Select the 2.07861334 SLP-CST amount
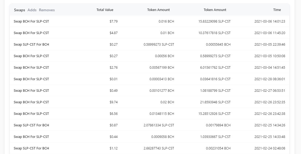Viewport: 301px width, 154px height. 159,125
